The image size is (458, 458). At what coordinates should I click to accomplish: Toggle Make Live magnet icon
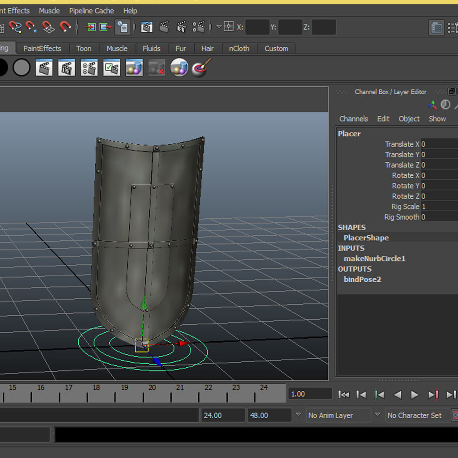[x=65, y=27]
